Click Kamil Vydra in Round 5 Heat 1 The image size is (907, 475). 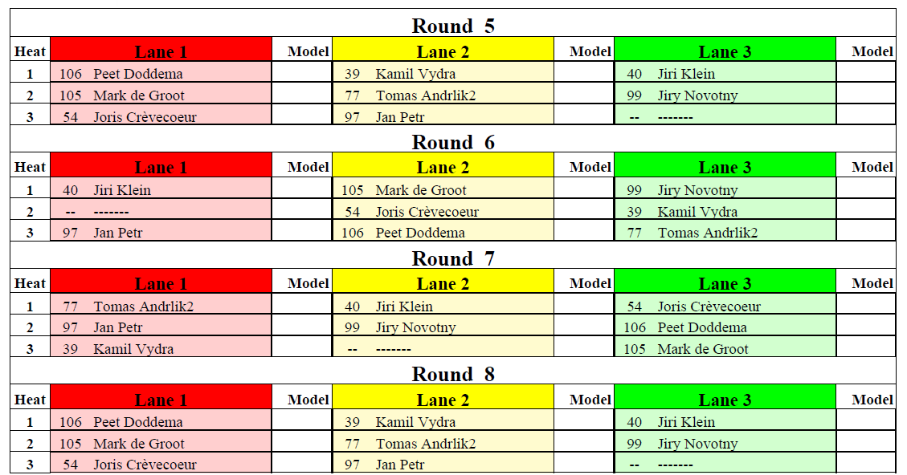click(x=415, y=74)
